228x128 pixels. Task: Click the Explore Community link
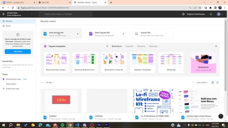(196, 14)
